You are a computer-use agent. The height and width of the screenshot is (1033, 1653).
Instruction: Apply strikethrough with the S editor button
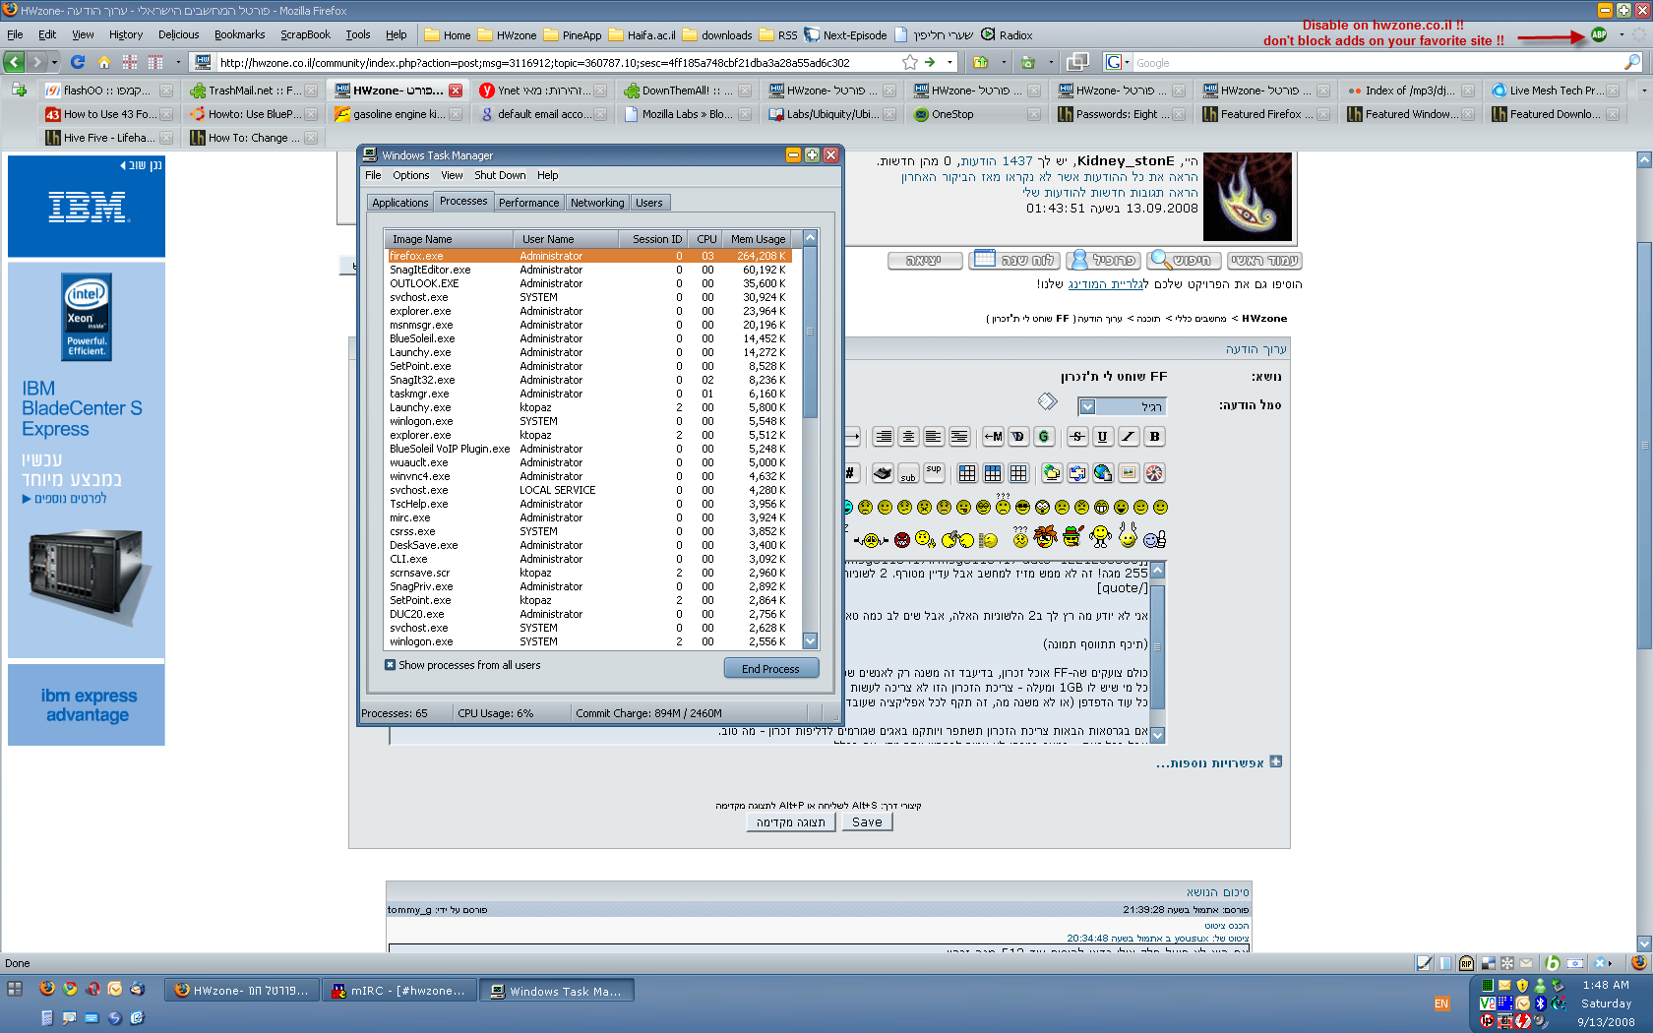tap(1077, 437)
